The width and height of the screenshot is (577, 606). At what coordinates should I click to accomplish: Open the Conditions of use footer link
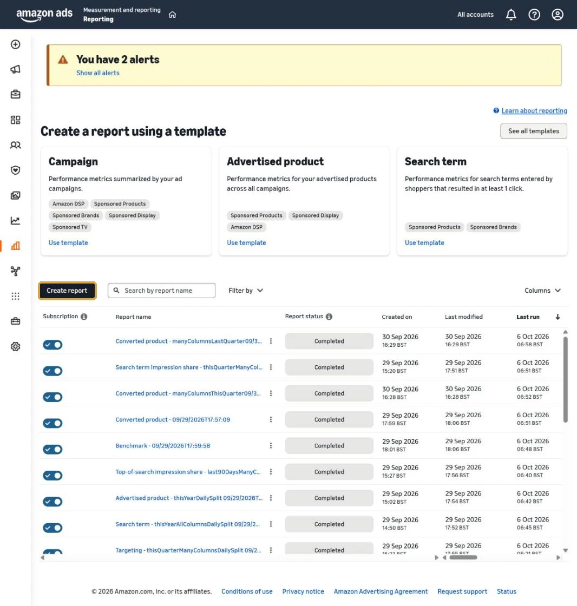pyautogui.click(x=247, y=592)
